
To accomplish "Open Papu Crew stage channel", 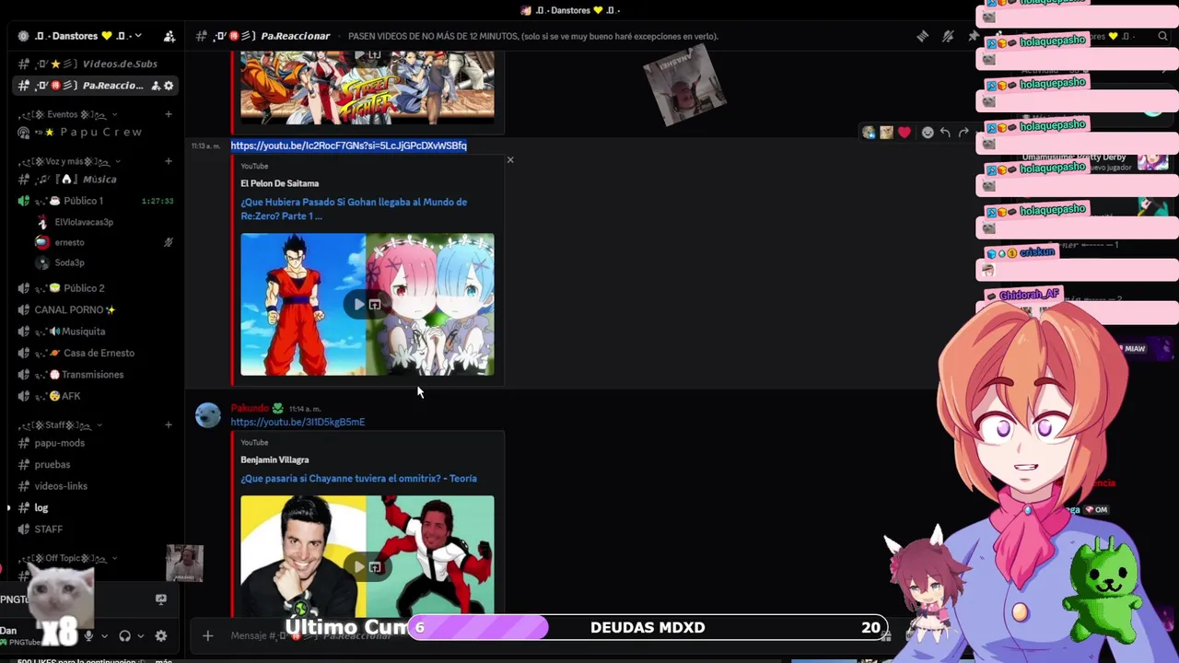I will pos(97,133).
